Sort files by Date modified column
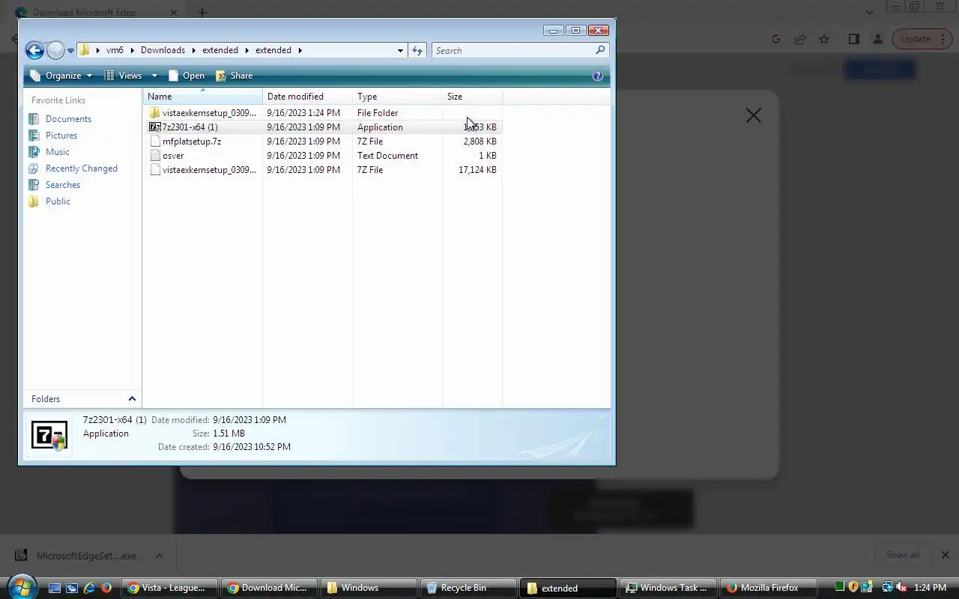Image resolution: width=959 pixels, height=599 pixels. coord(308,97)
